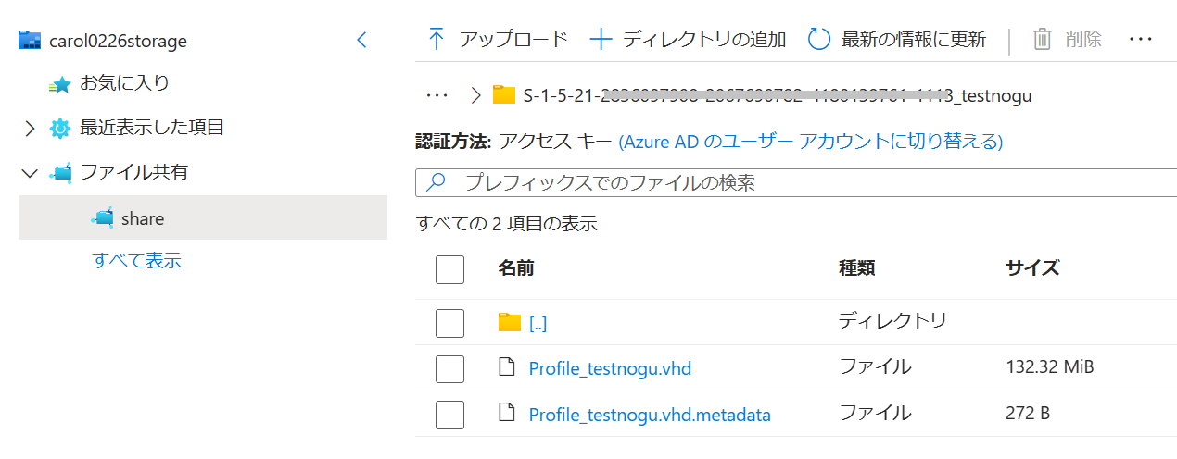Image resolution: width=1177 pixels, height=459 pixels.
Task: Click the parent directory folder icon
Action: point(509,322)
